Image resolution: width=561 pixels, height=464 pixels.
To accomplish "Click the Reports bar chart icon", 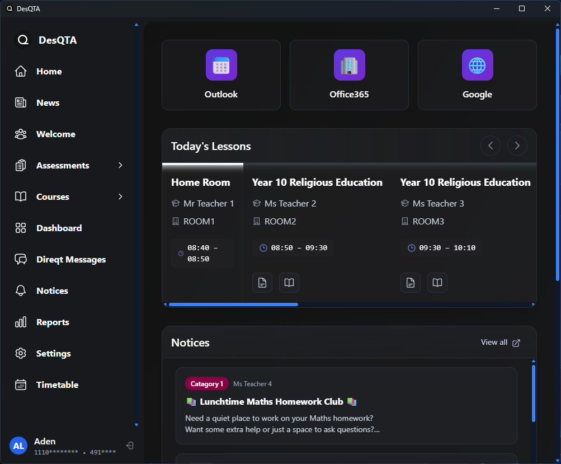I will point(21,322).
